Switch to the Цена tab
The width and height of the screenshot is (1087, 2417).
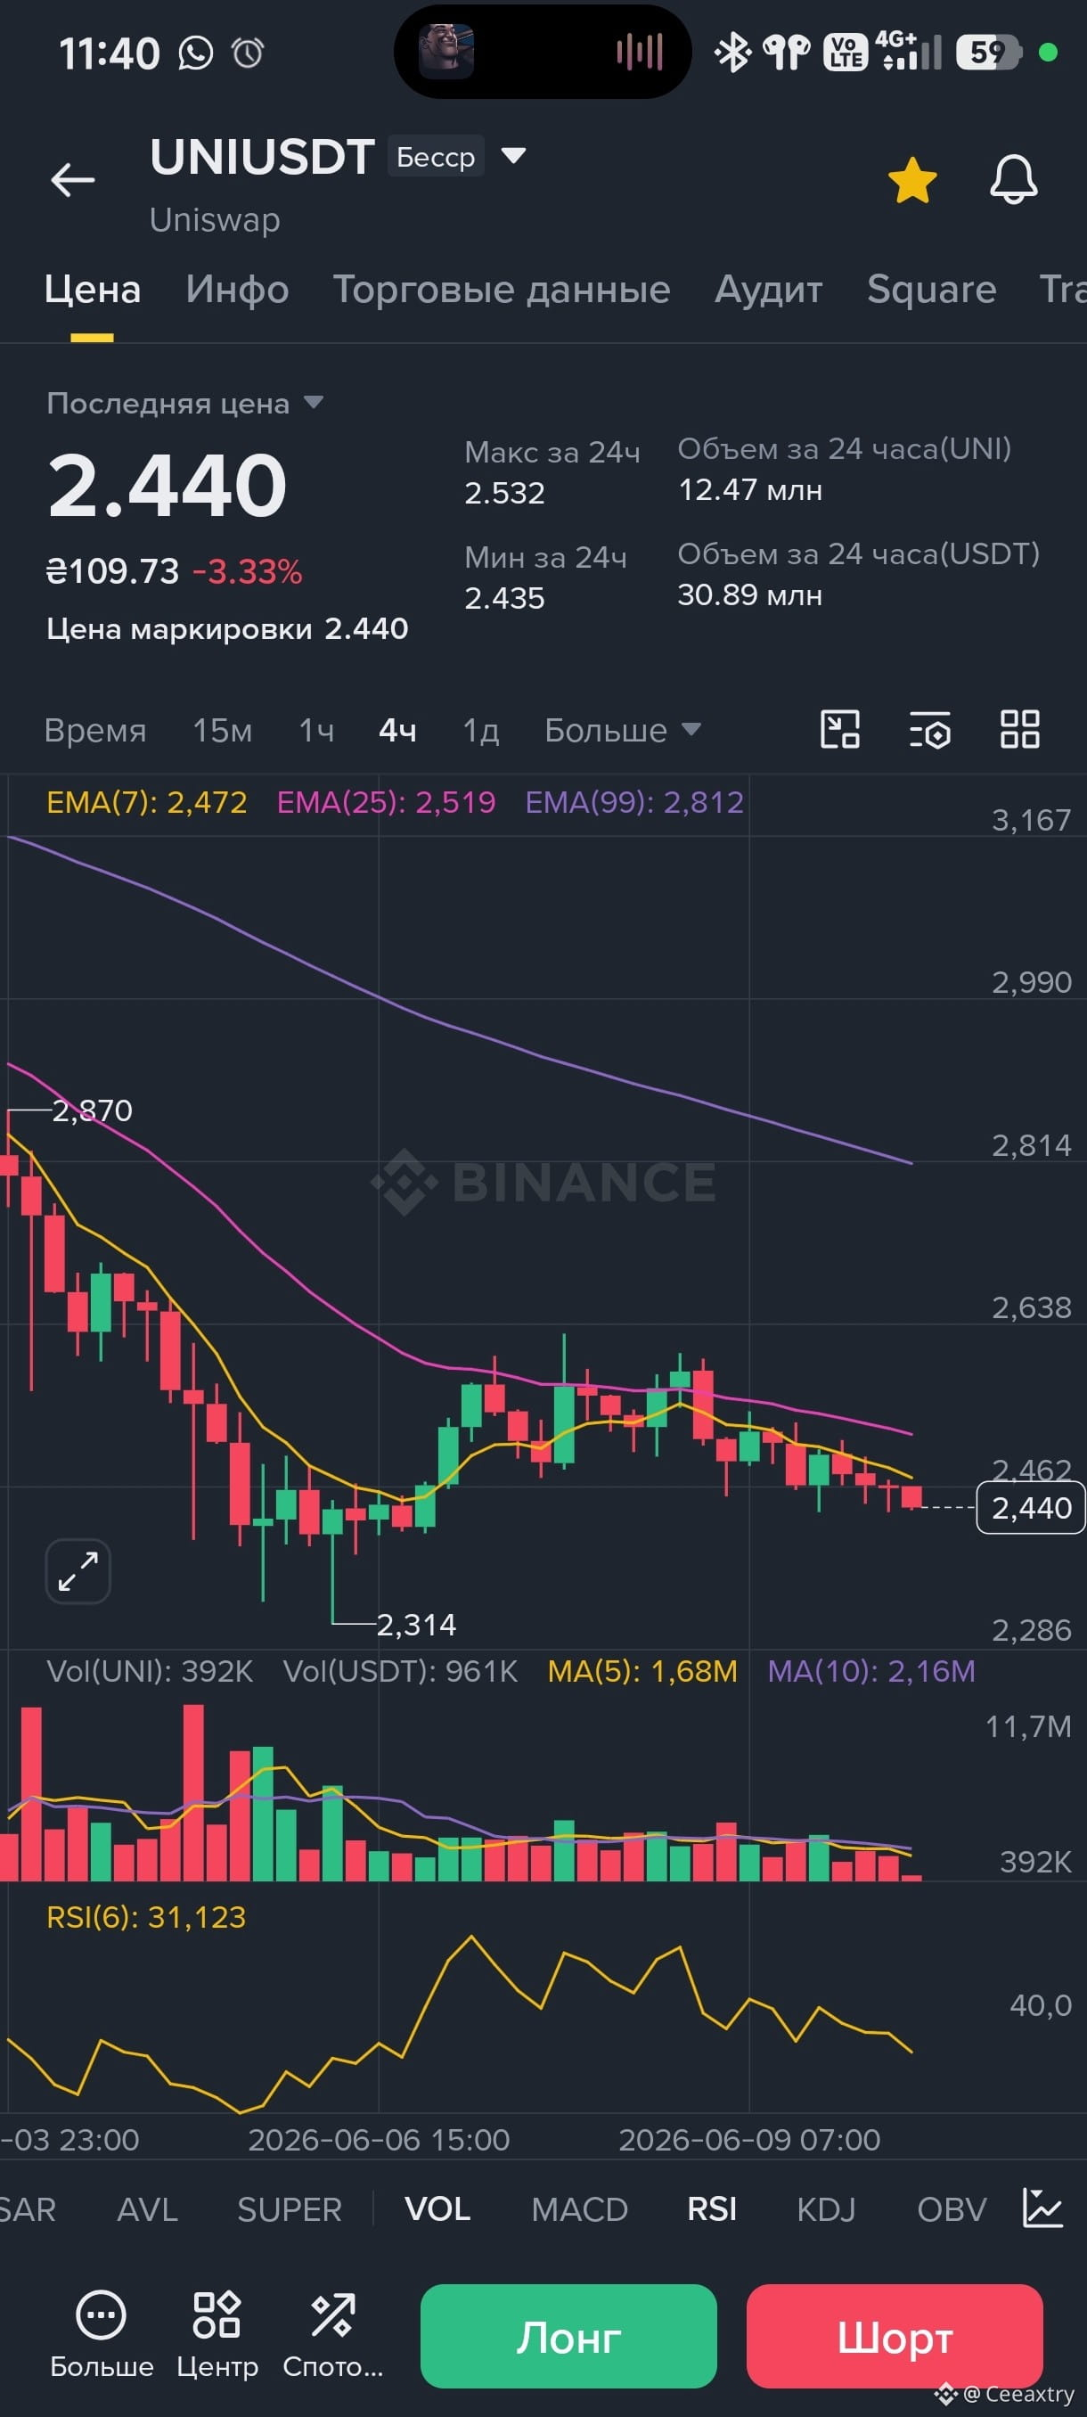click(x=92, y=289)
